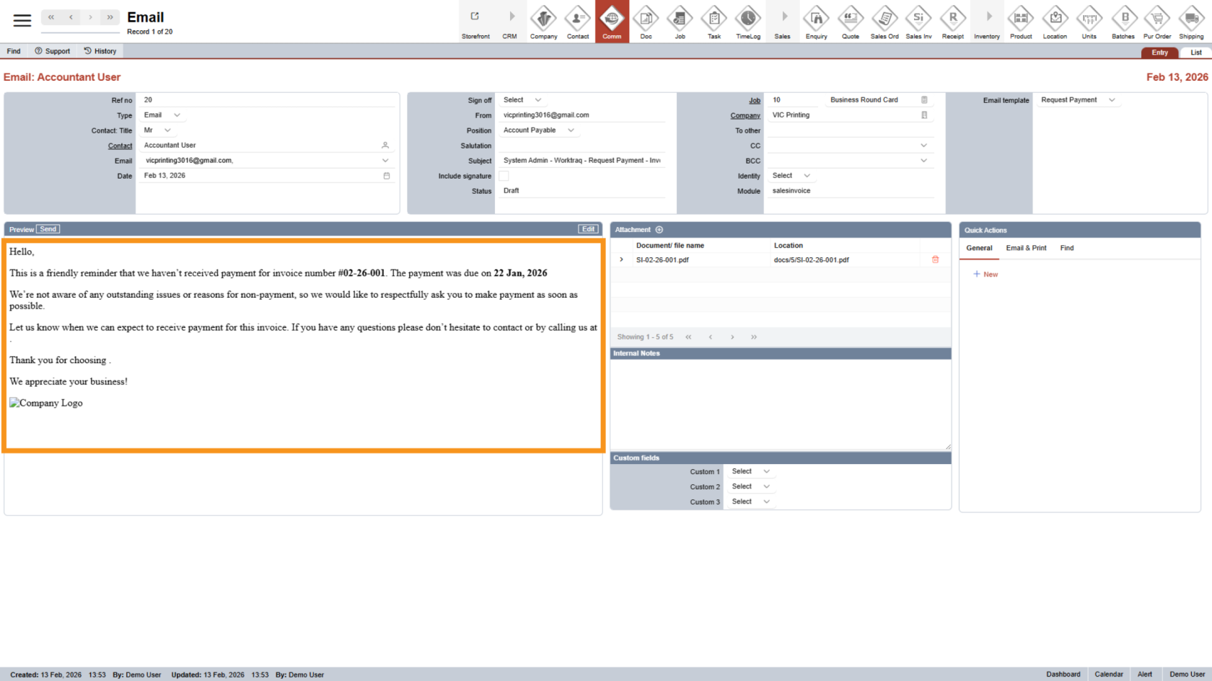Screen dimensions: 1212x681
Task: Delete the SI-02-26-001.pdf attachment
Action: [935, 260]
